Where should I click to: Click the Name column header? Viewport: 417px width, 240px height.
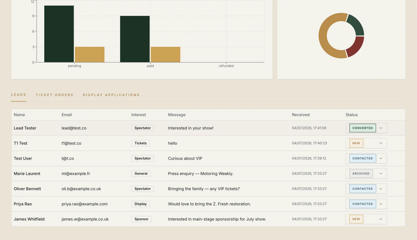[19, 115]
